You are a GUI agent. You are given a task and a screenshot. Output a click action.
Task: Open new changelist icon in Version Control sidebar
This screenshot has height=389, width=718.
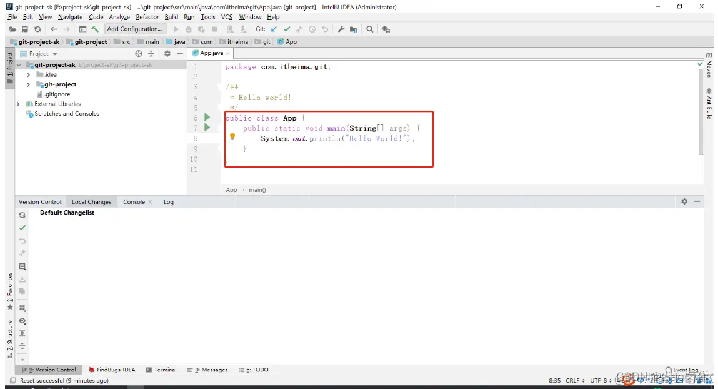(22, 266)
